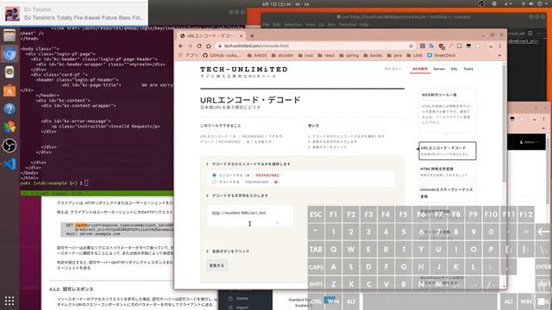Image resolution: width=552 pixels, height=310 pixels.
Task: Reload the tech-unlimited page
Action: click(199, 46)
